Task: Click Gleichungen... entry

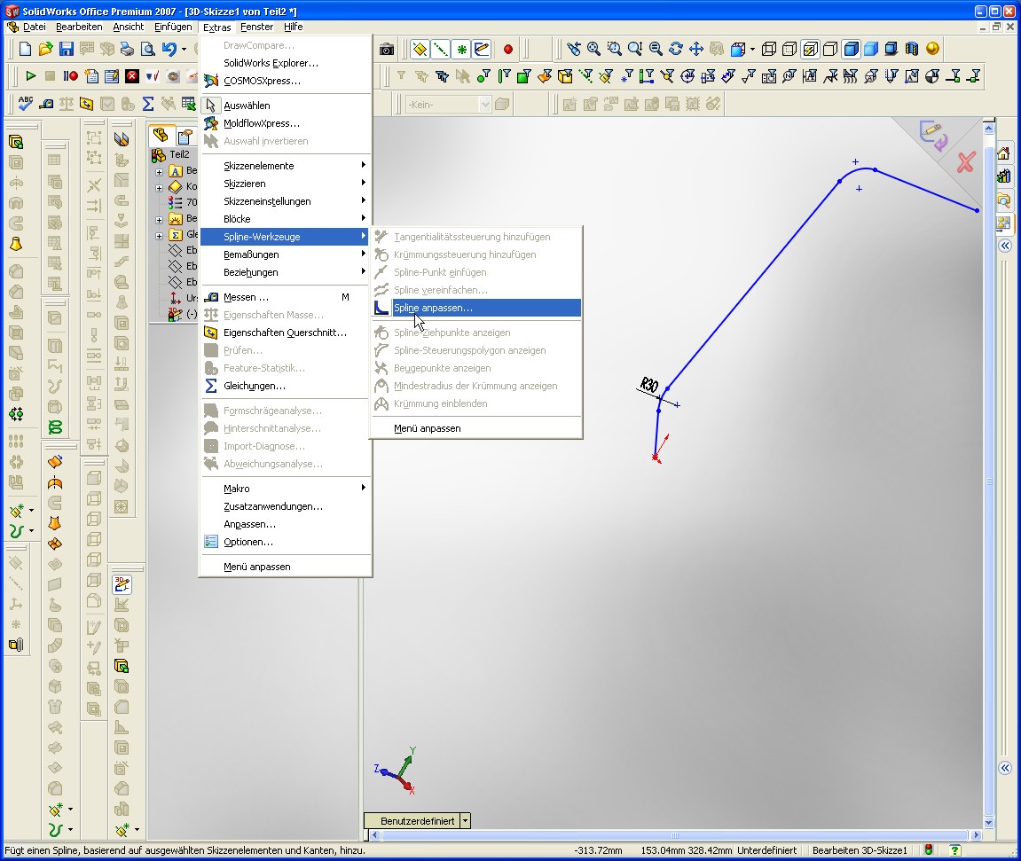Action: point(286,386)
